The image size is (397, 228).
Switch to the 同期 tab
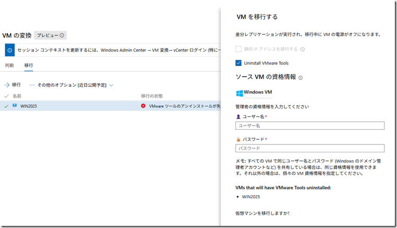9,66
